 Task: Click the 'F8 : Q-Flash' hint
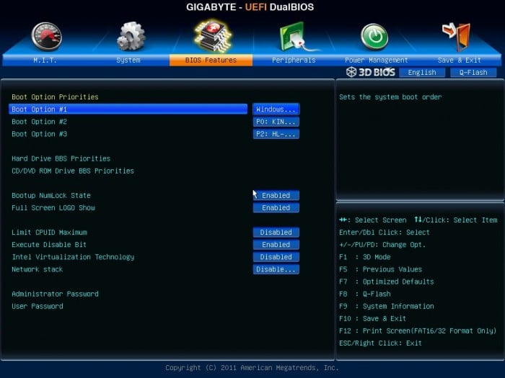tap(365, 294)
